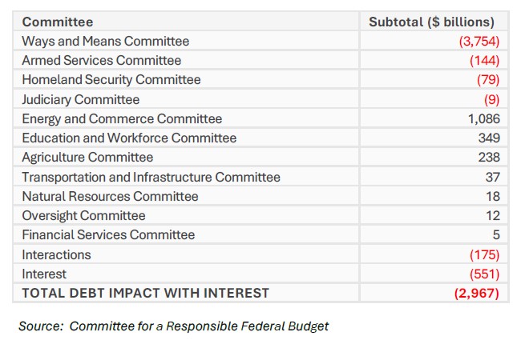Select the Armed Services Committee cell
Screen dimensions: 521x344
(x=102, y=60)
